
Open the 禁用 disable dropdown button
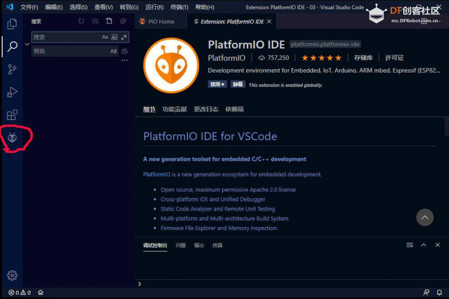[x=217, y=84]
